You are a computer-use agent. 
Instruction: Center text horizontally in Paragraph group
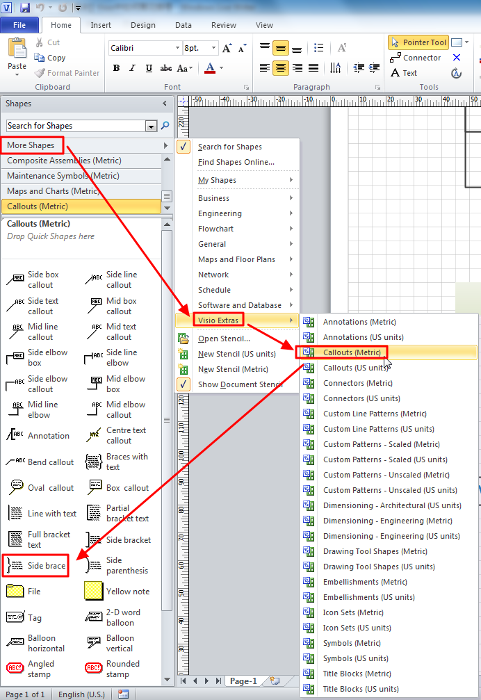(281, 68)
